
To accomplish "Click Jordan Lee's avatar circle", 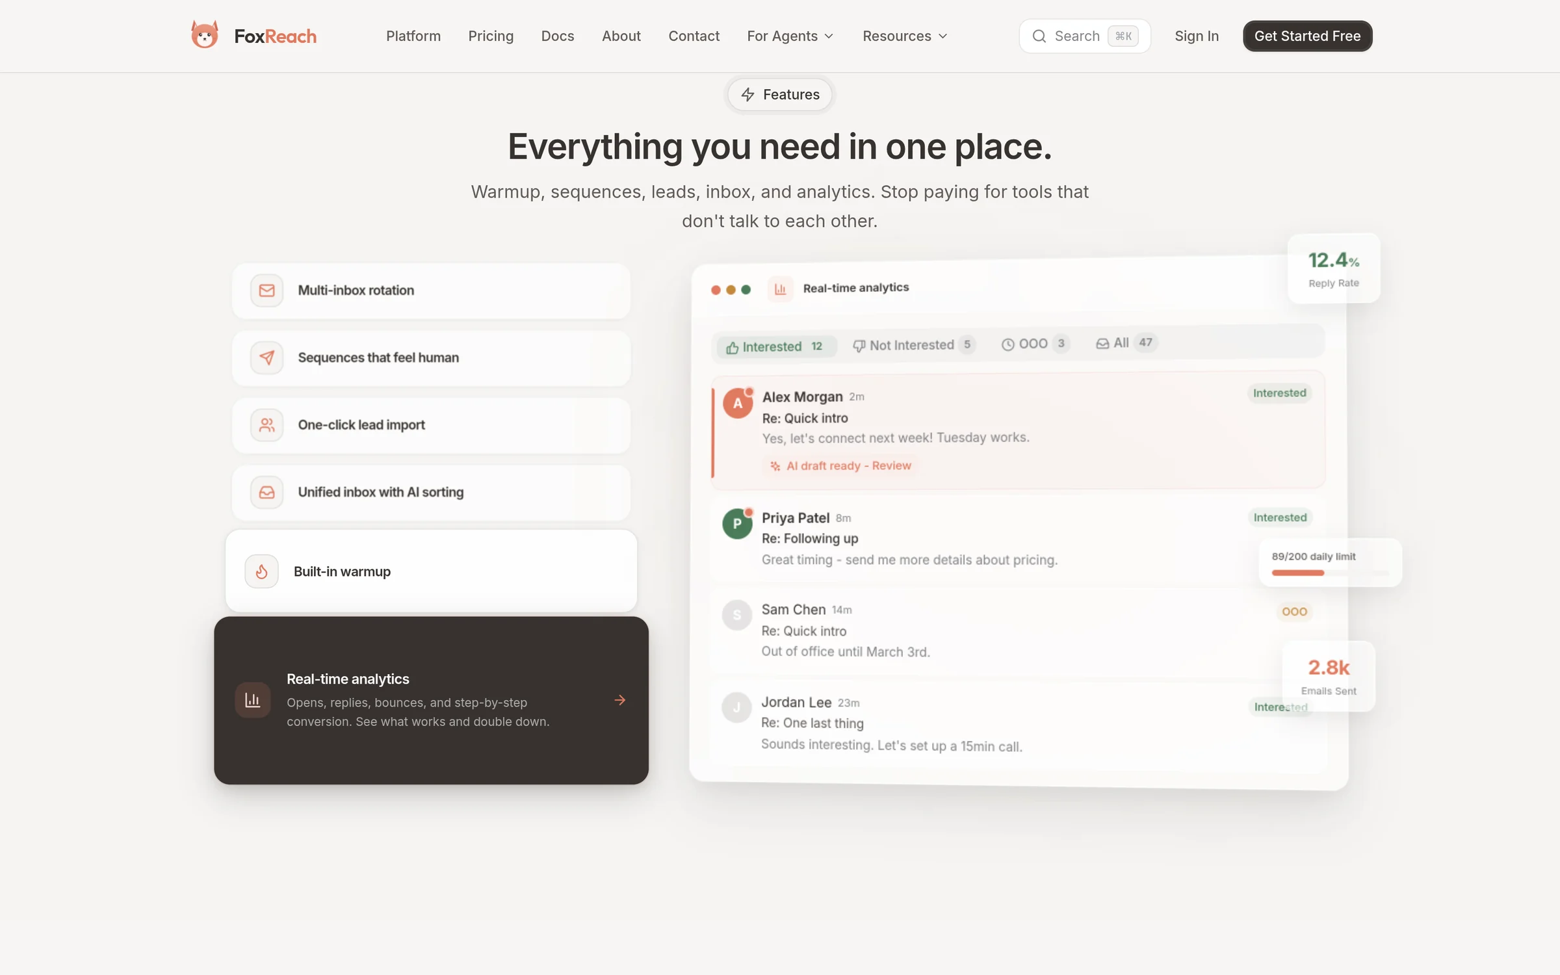I will pos(737,707).
